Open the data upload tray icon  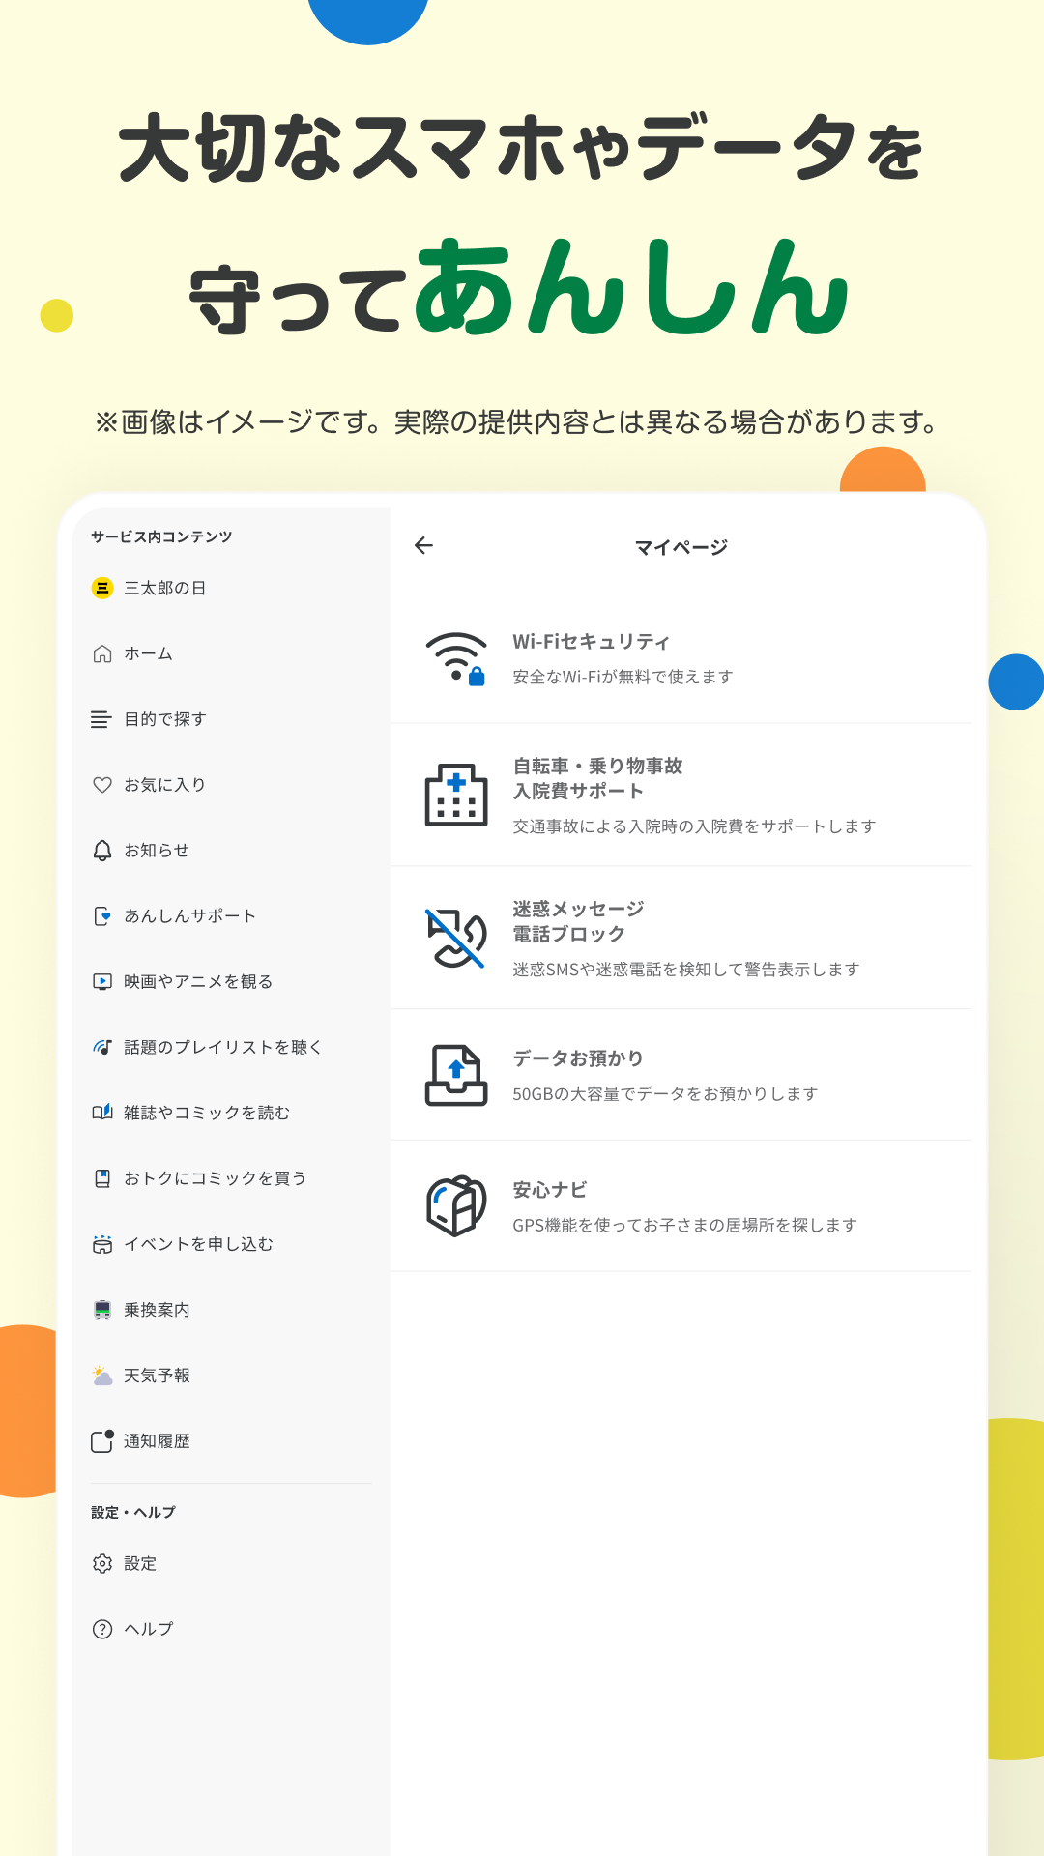pos(456,1075)
